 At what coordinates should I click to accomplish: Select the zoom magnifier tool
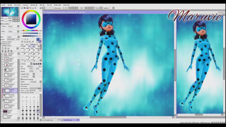coord(25,42)
